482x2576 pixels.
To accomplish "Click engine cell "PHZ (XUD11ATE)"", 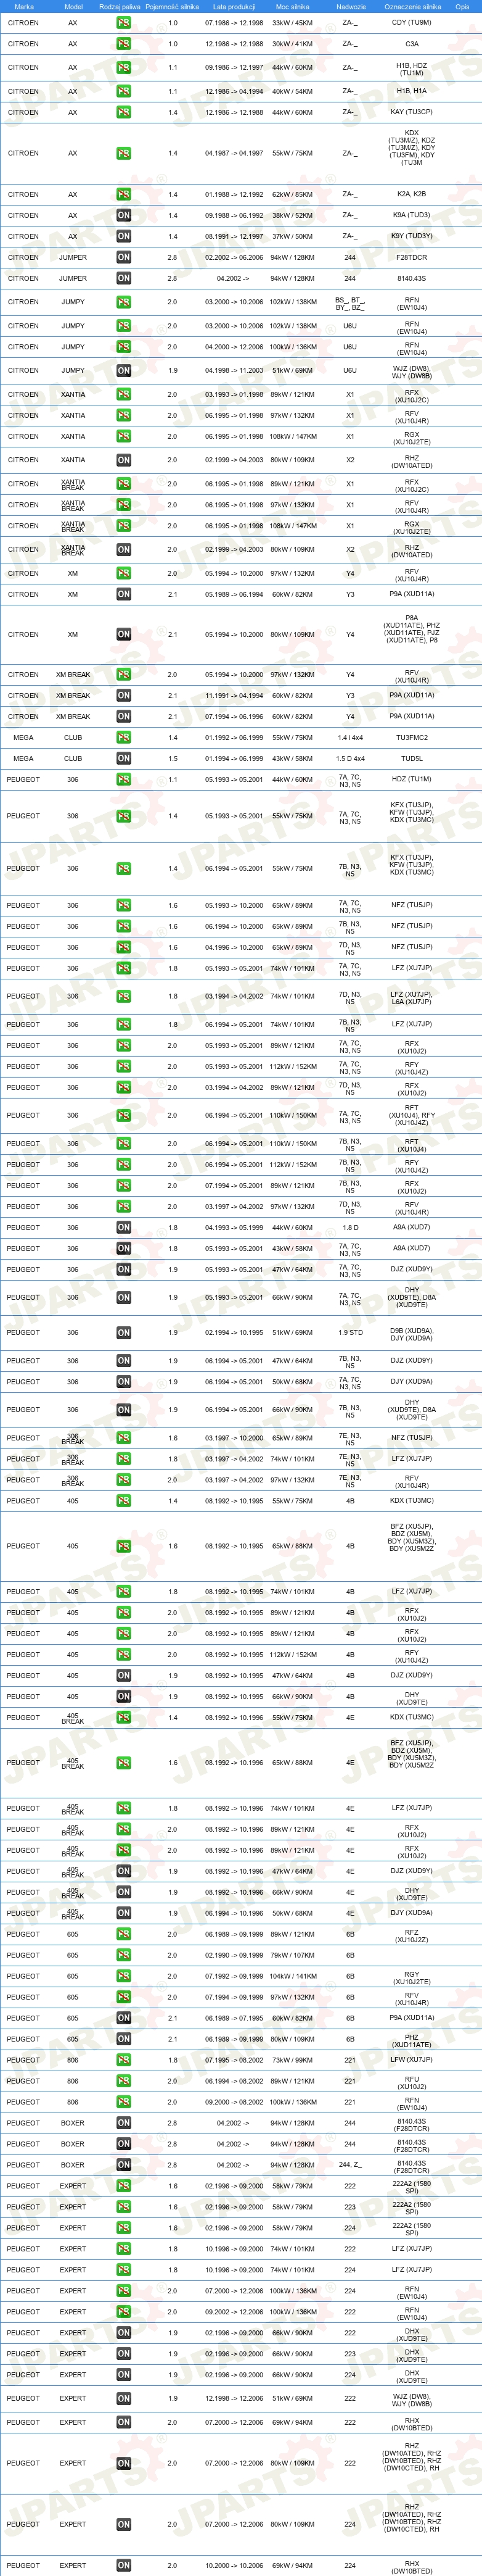I will 412,2040.
